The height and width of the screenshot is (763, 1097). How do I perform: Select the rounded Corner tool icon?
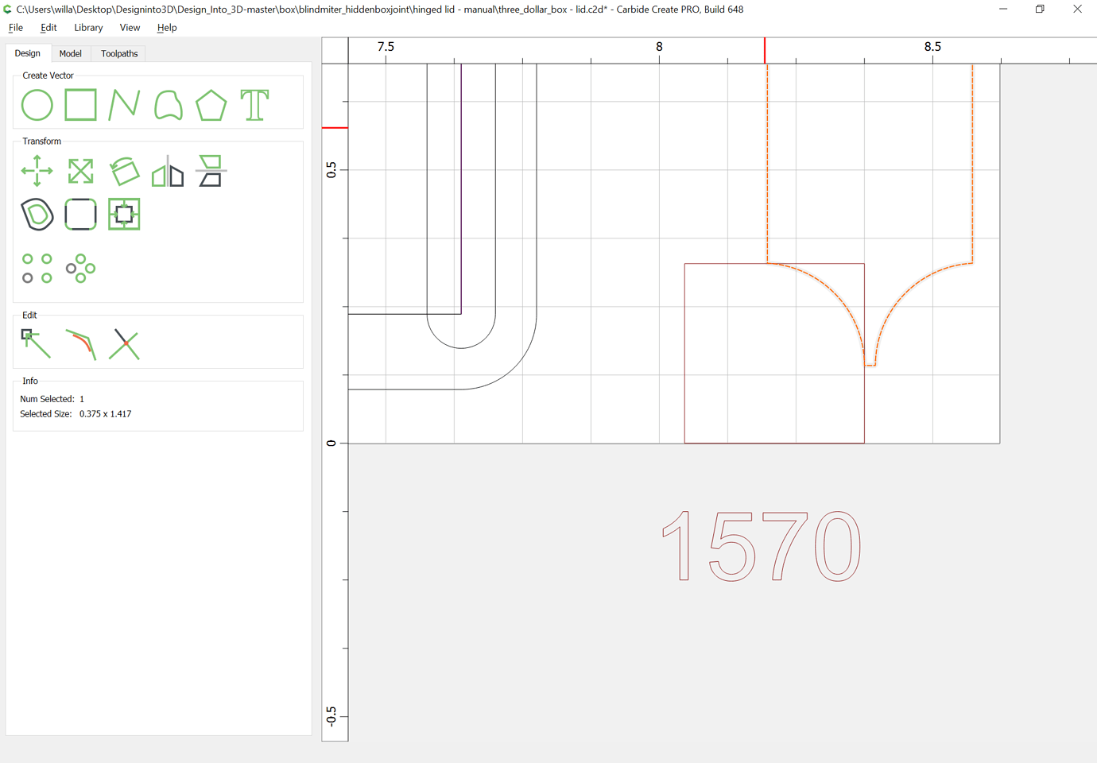click(80, 215)
